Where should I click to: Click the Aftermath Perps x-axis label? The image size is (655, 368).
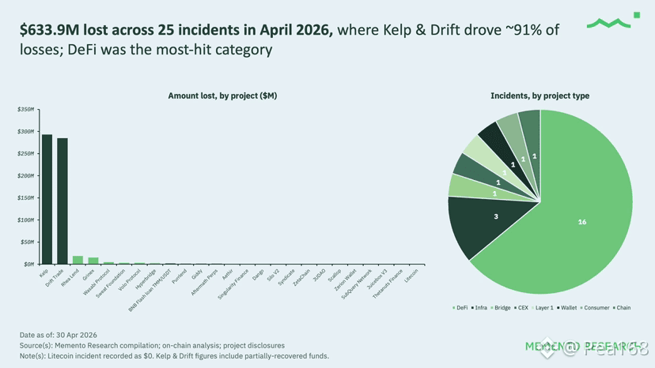click(x=204, y=283)
